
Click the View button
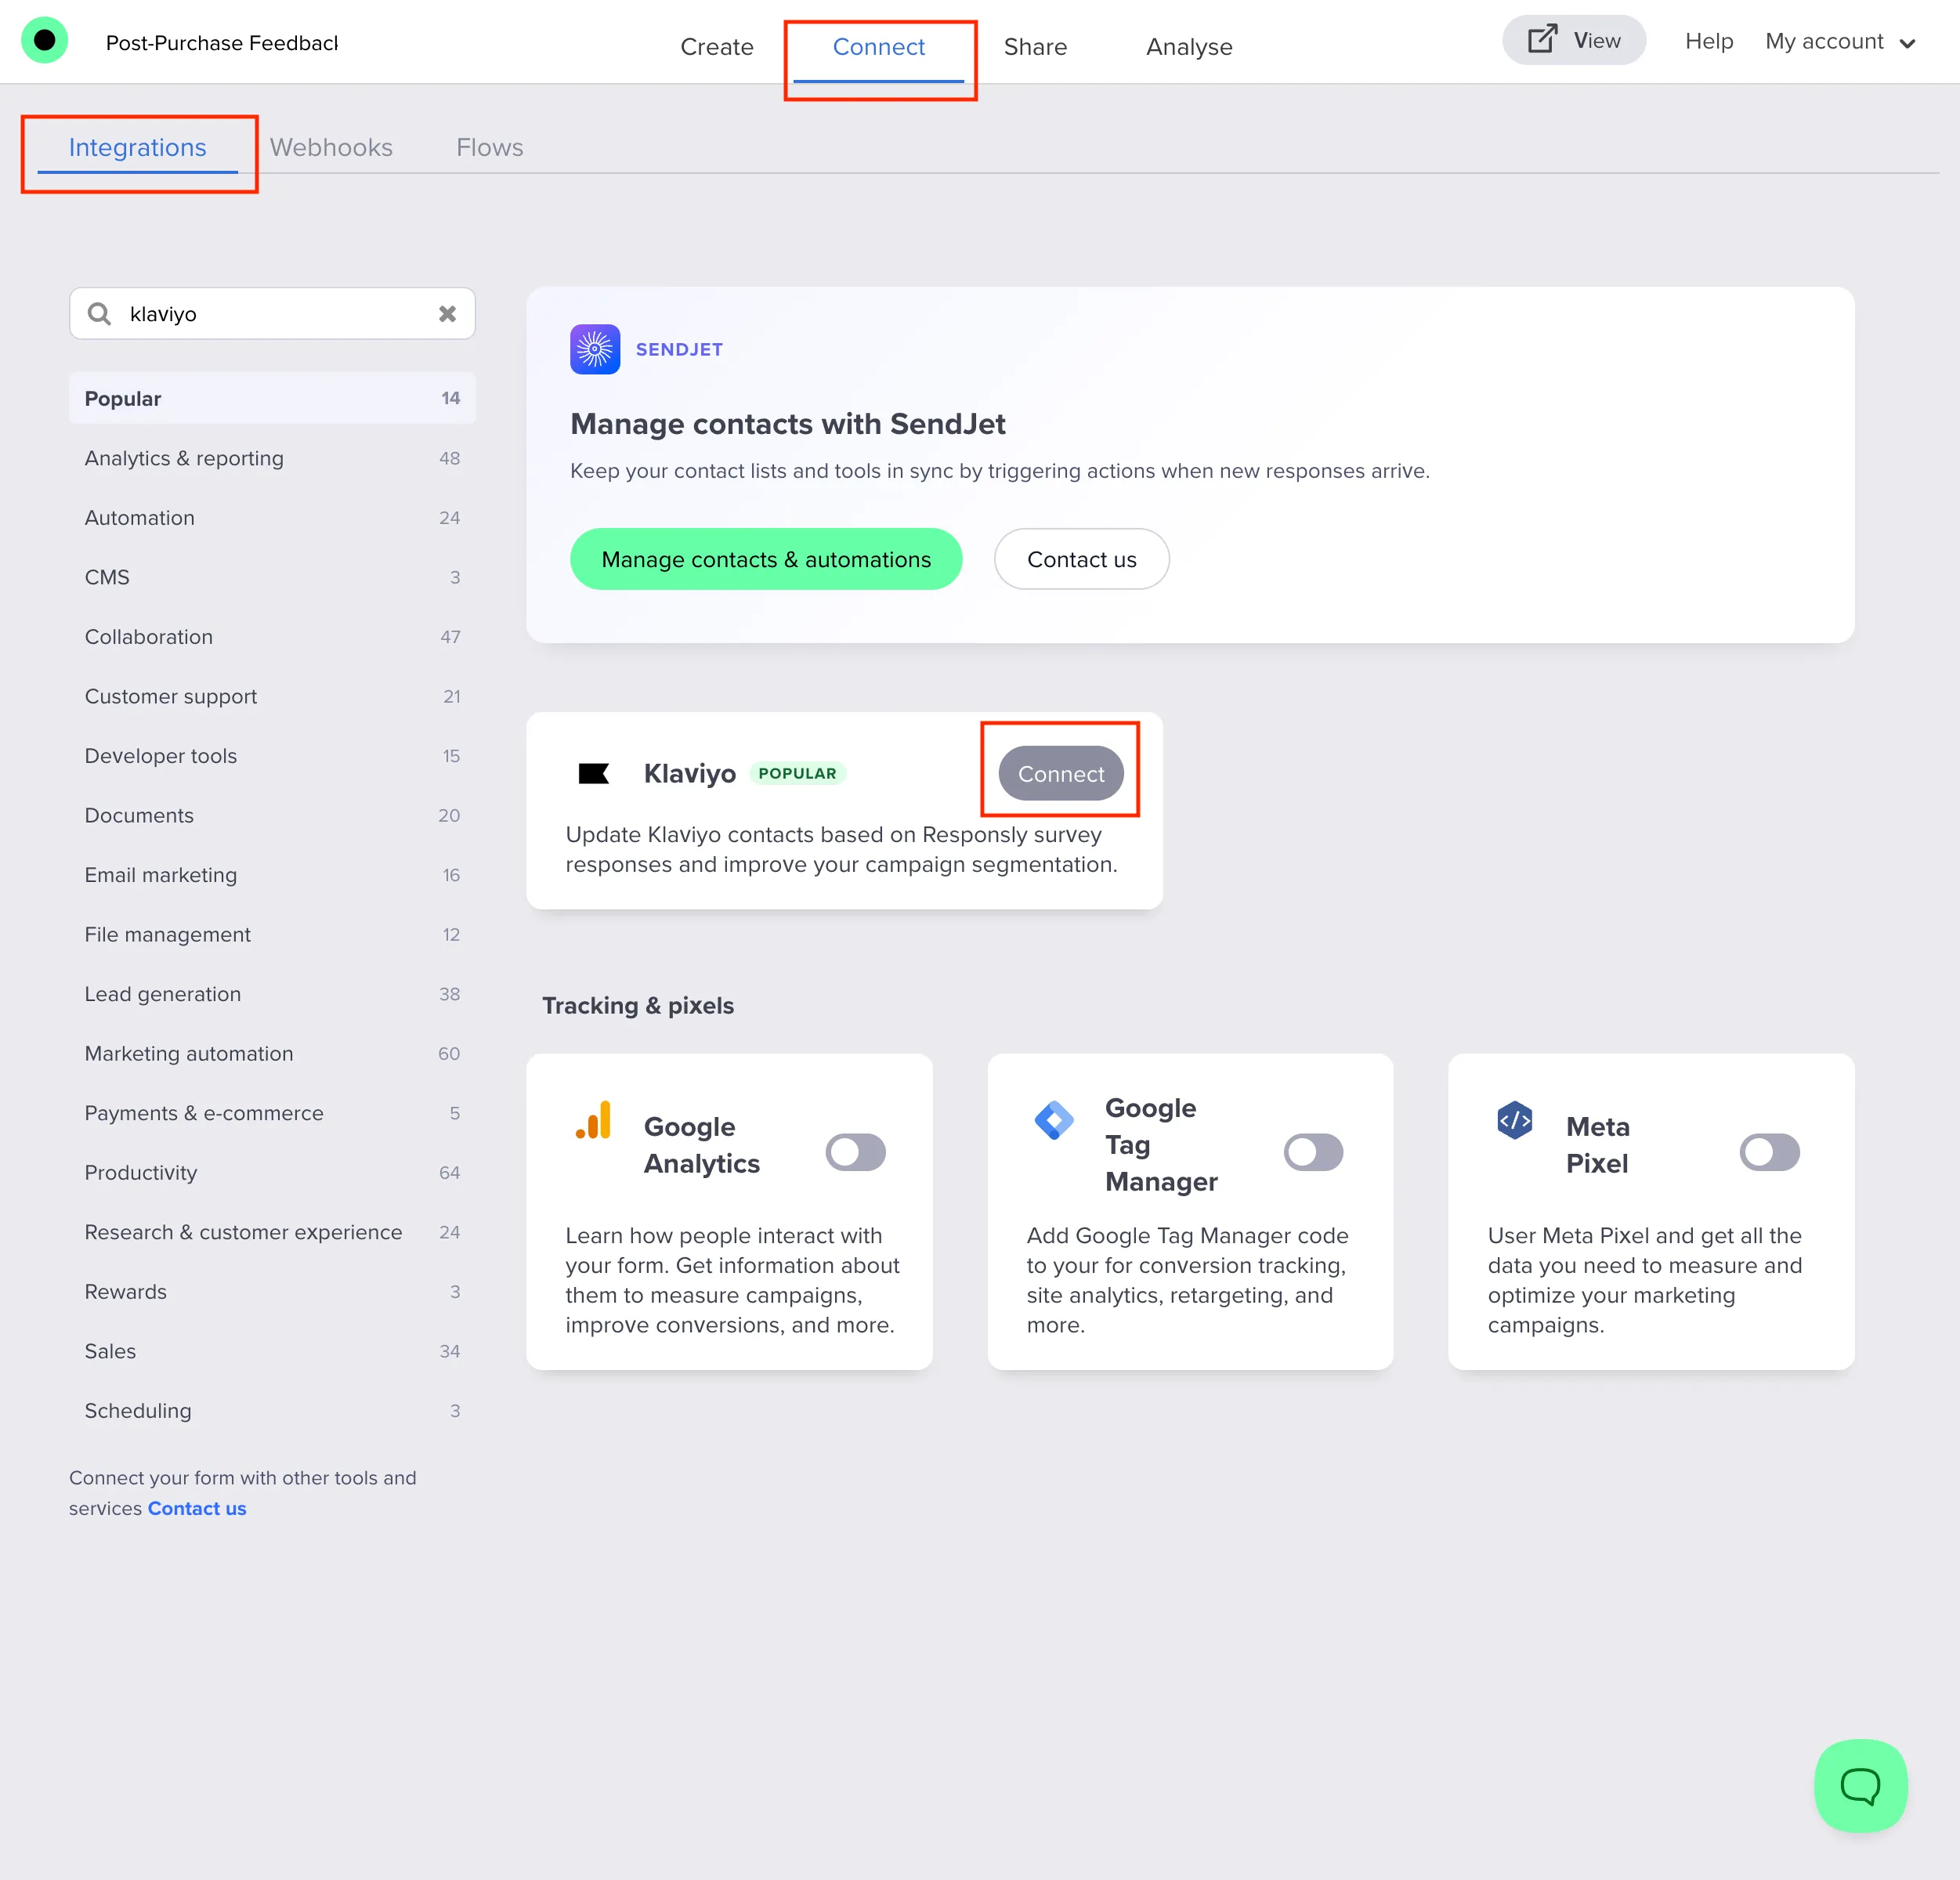pyautogui.click(x=1574, y=40)
